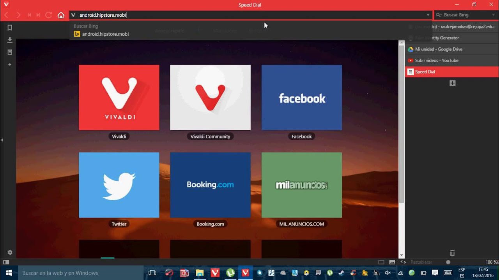Open the milanuncios speed dial
The width and height of the screenshot is (499, 280).
point(301,185)
